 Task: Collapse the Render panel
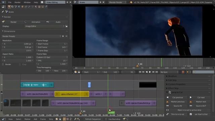(x=3, y=17)
